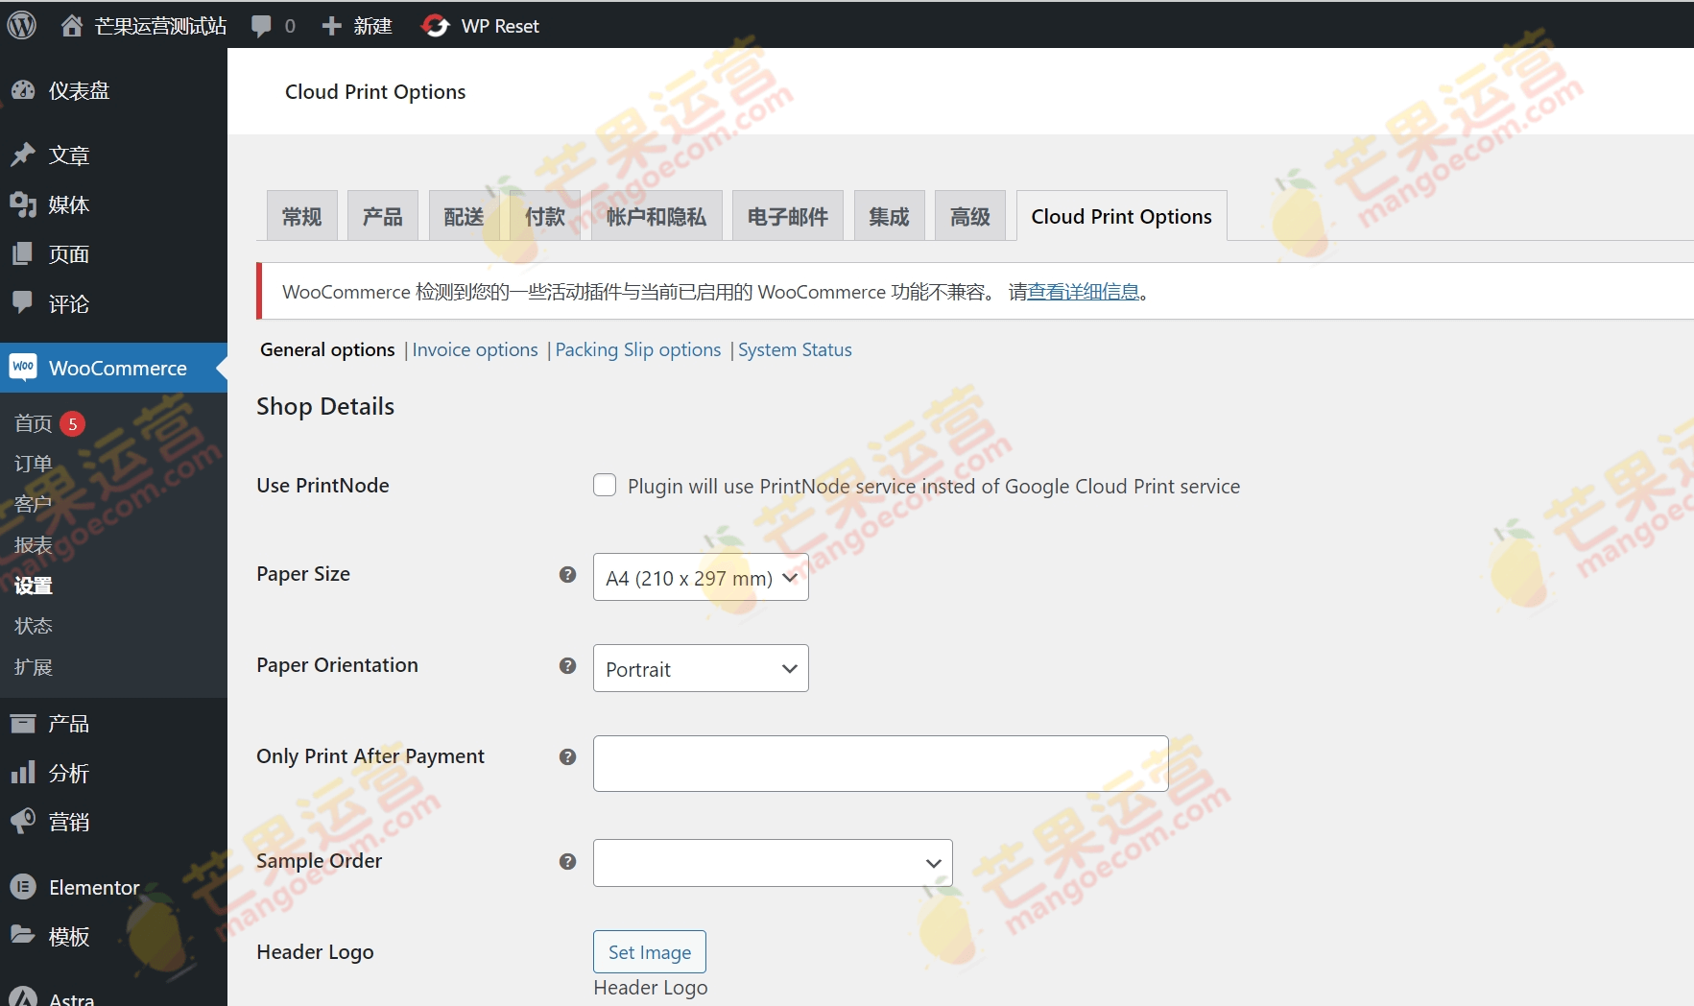
Task: Select the Invoice options tab link
Action: pyautogui.click(x=474, y=349)
